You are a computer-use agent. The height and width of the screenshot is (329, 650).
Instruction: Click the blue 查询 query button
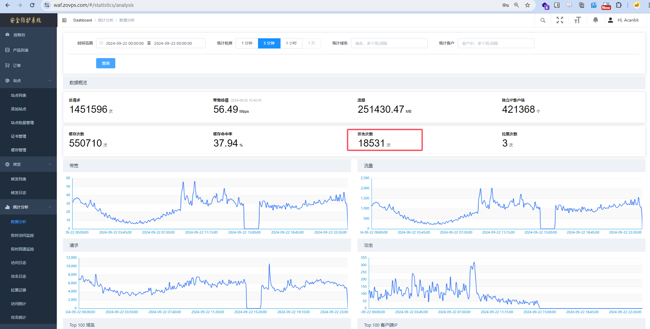[106, 63]
